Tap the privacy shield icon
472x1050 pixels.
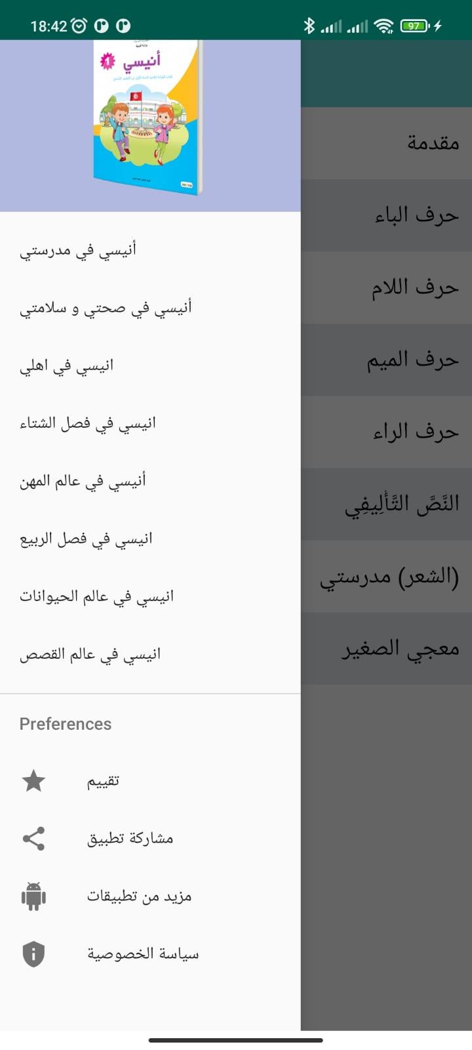point(33,954)
